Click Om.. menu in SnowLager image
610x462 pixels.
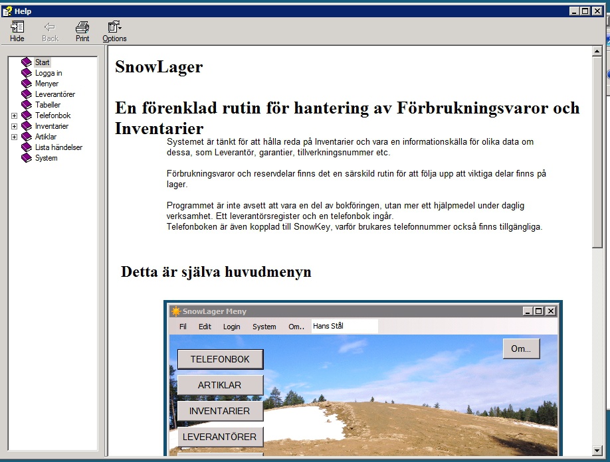click(x=296, y=327)
